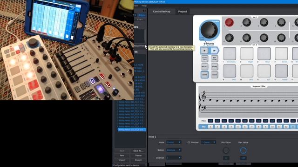Open the Mode dropdown for Knob 1

[x=174, y=142]
